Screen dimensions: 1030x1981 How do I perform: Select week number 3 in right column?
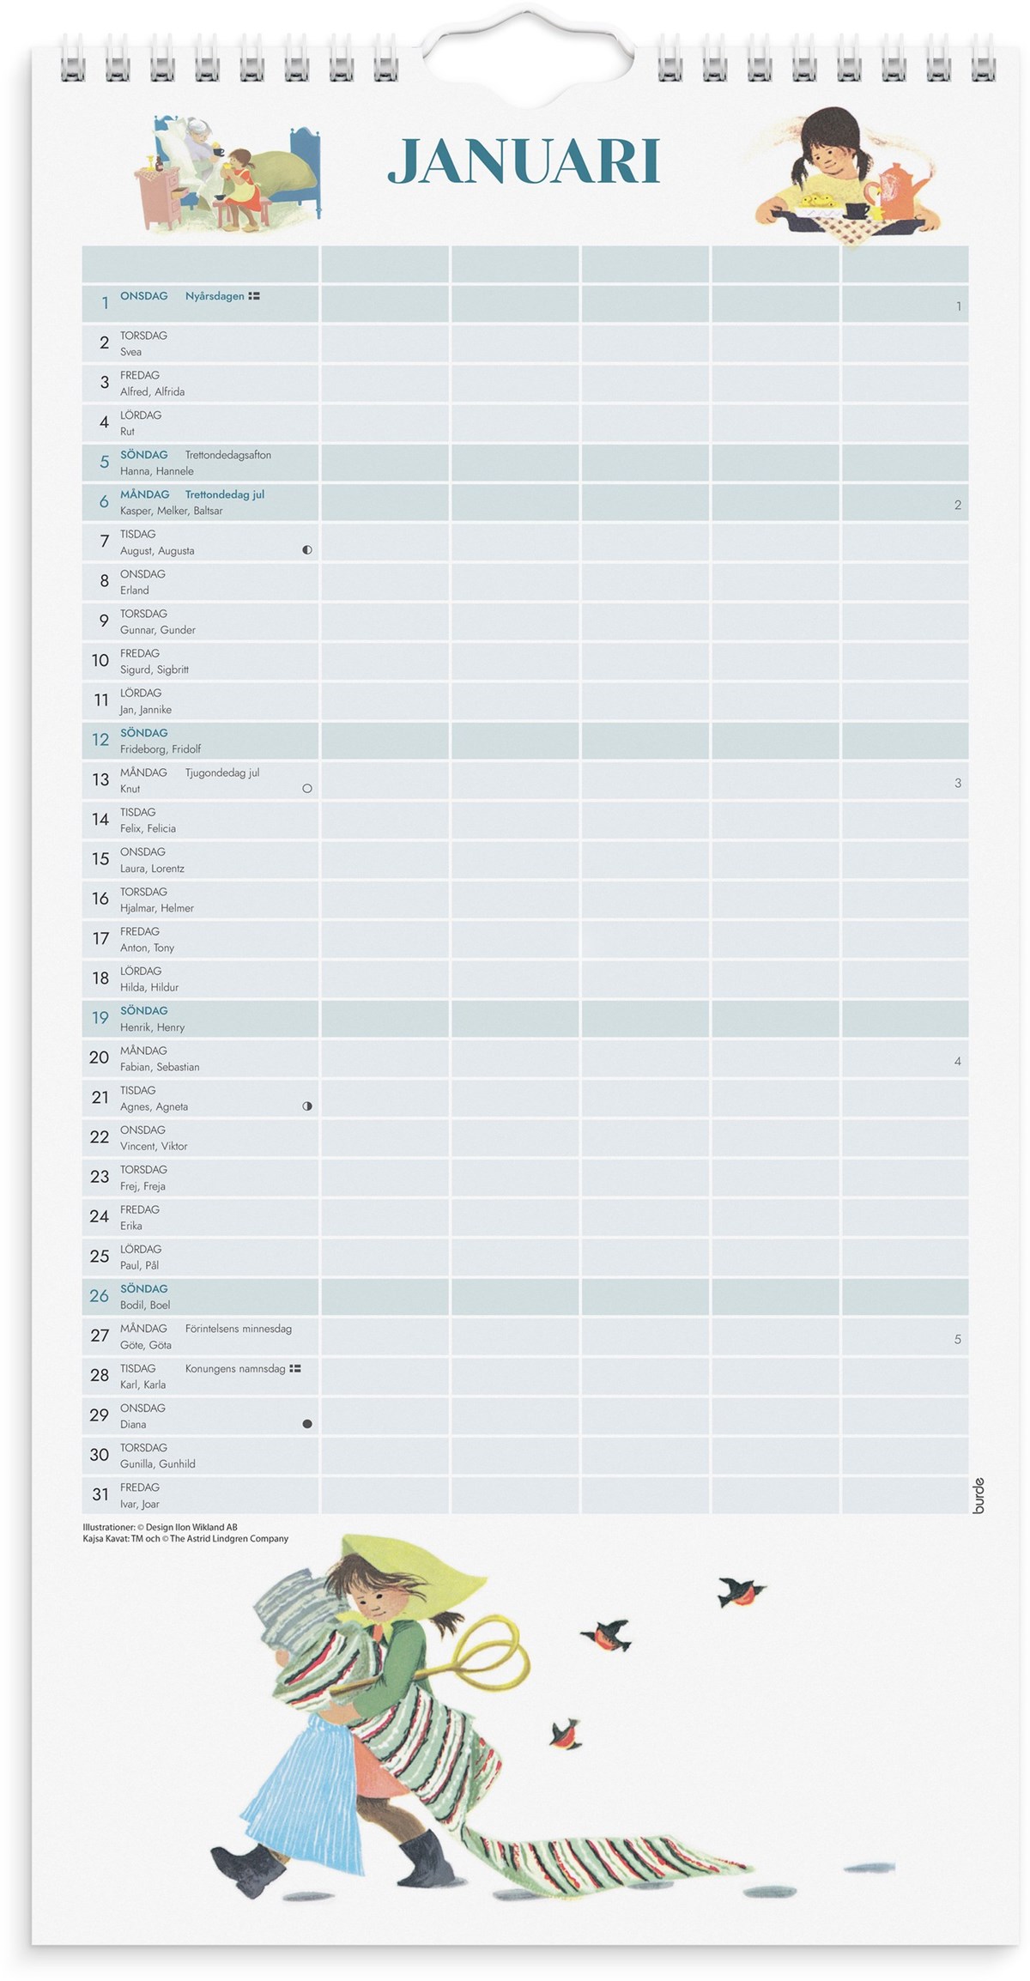(958, 783)
